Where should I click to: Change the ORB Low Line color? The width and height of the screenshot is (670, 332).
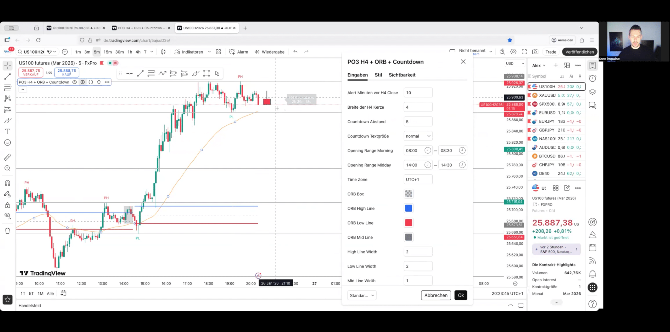[409, 223]
